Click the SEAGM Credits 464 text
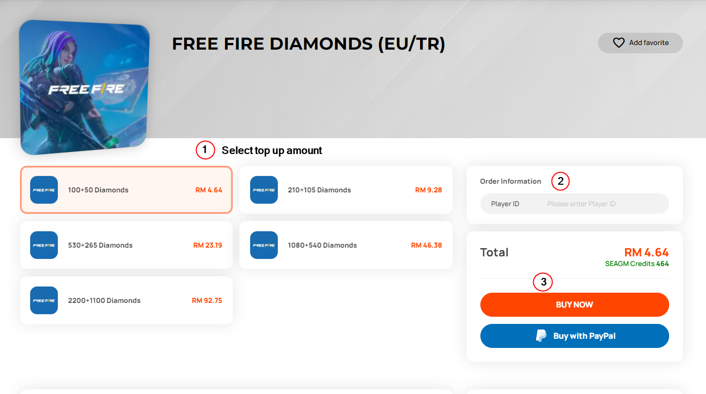Viewport: 706px width, 394px height. pyautogui.click(x=637, y=264)
